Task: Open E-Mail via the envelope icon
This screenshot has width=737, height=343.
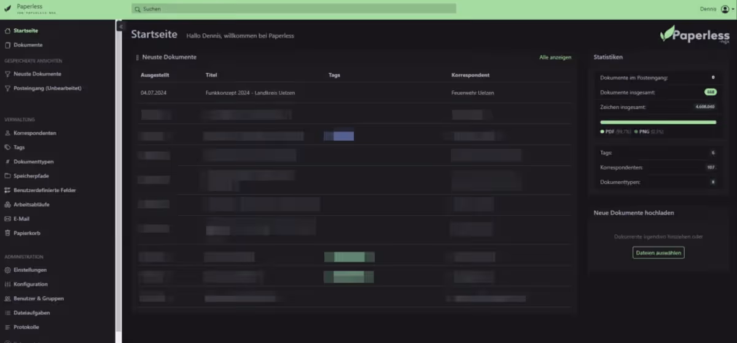Action: point(7,219)
